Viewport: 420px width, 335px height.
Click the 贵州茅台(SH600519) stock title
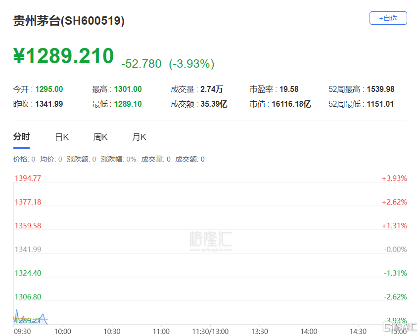point(69,21)
